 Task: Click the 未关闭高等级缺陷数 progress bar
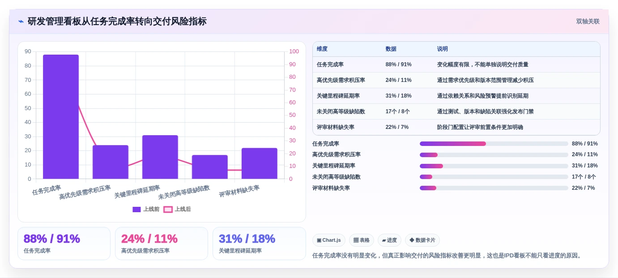click(x=494, y=177)
